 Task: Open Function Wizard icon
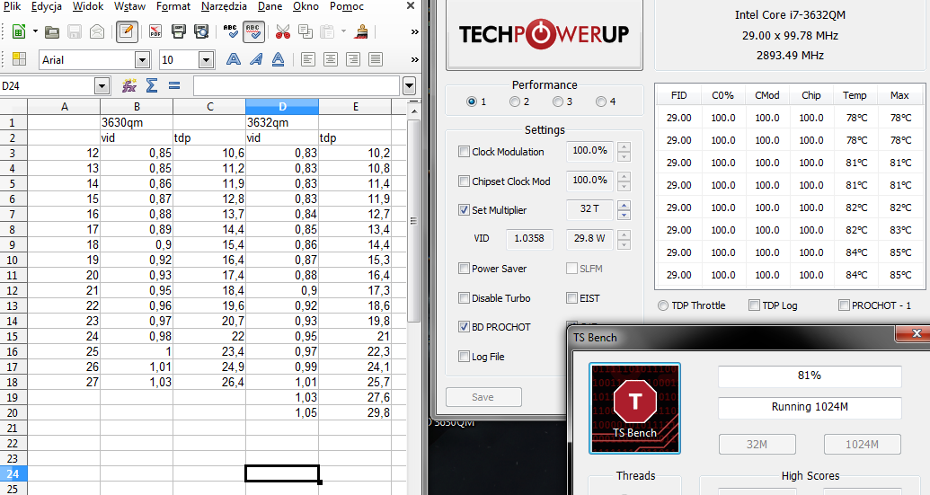[129, 86]
